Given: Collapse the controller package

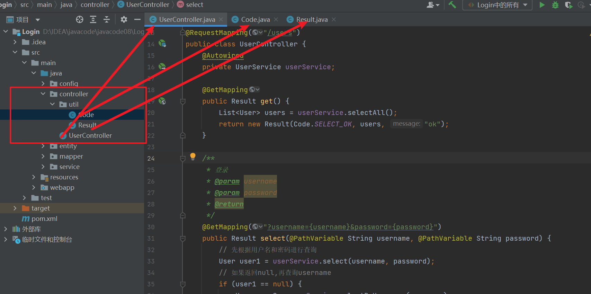Looking at the screenshot, I should pos(43,94).
